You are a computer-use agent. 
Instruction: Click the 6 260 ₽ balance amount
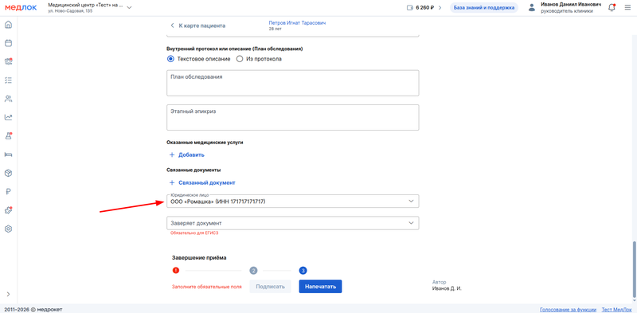click(x=425, y=7)
